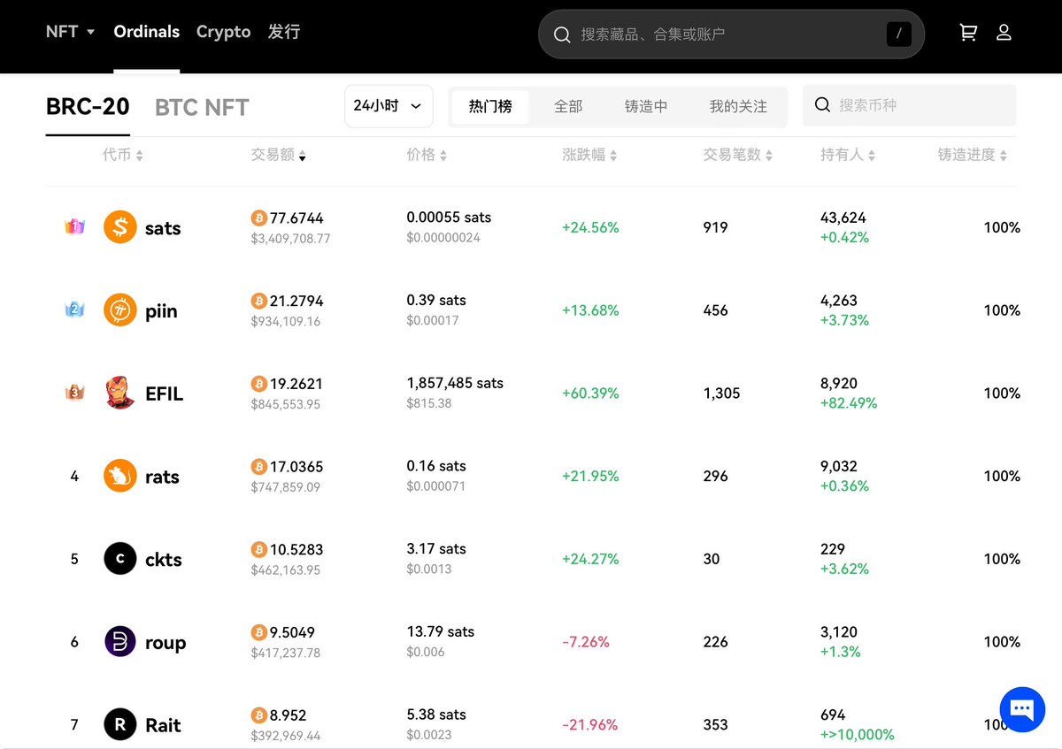Open the roup token name link
The width and height of the screenshot is (1062, 749).
click(x=165, y=643)
